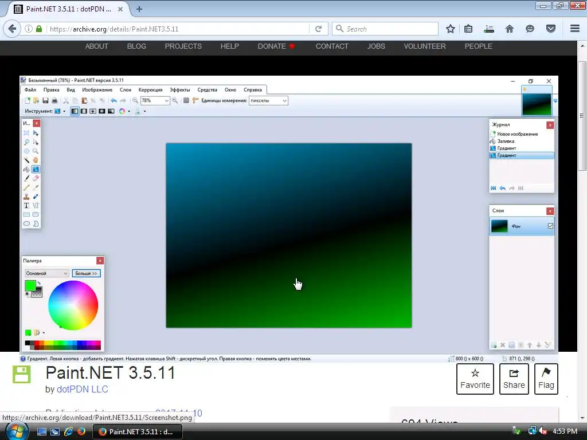Image resolution: width=587 pixels, height=440 pixels.
Task: Open the Коррекция menu
Action: click(x=151, y=90)
